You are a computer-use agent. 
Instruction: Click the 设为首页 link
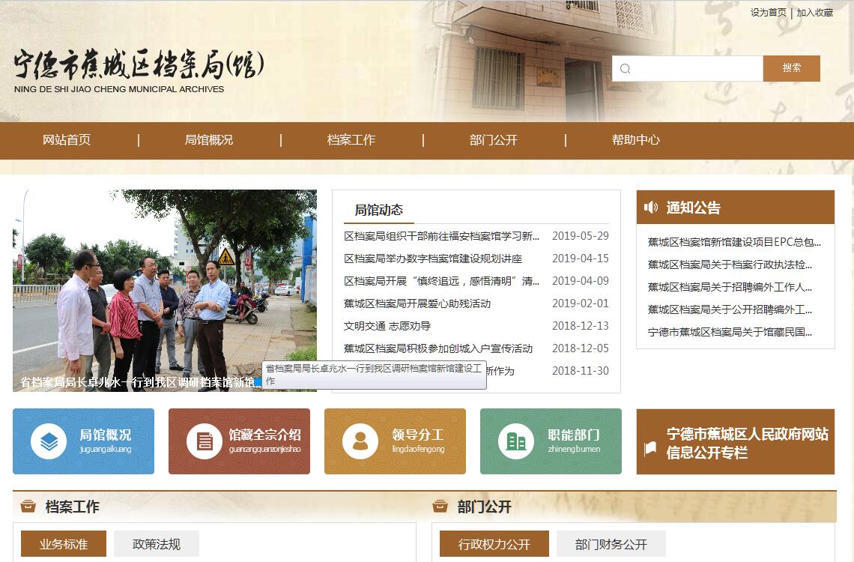pos(768,13)
